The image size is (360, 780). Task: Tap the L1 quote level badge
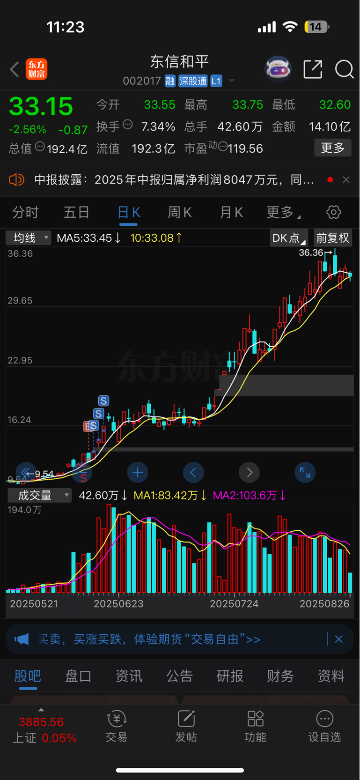click(216, 81)
